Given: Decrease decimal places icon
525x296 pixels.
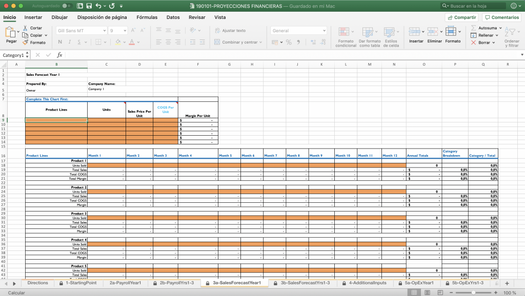Looking at the screenshot, I should pos(323,42).
